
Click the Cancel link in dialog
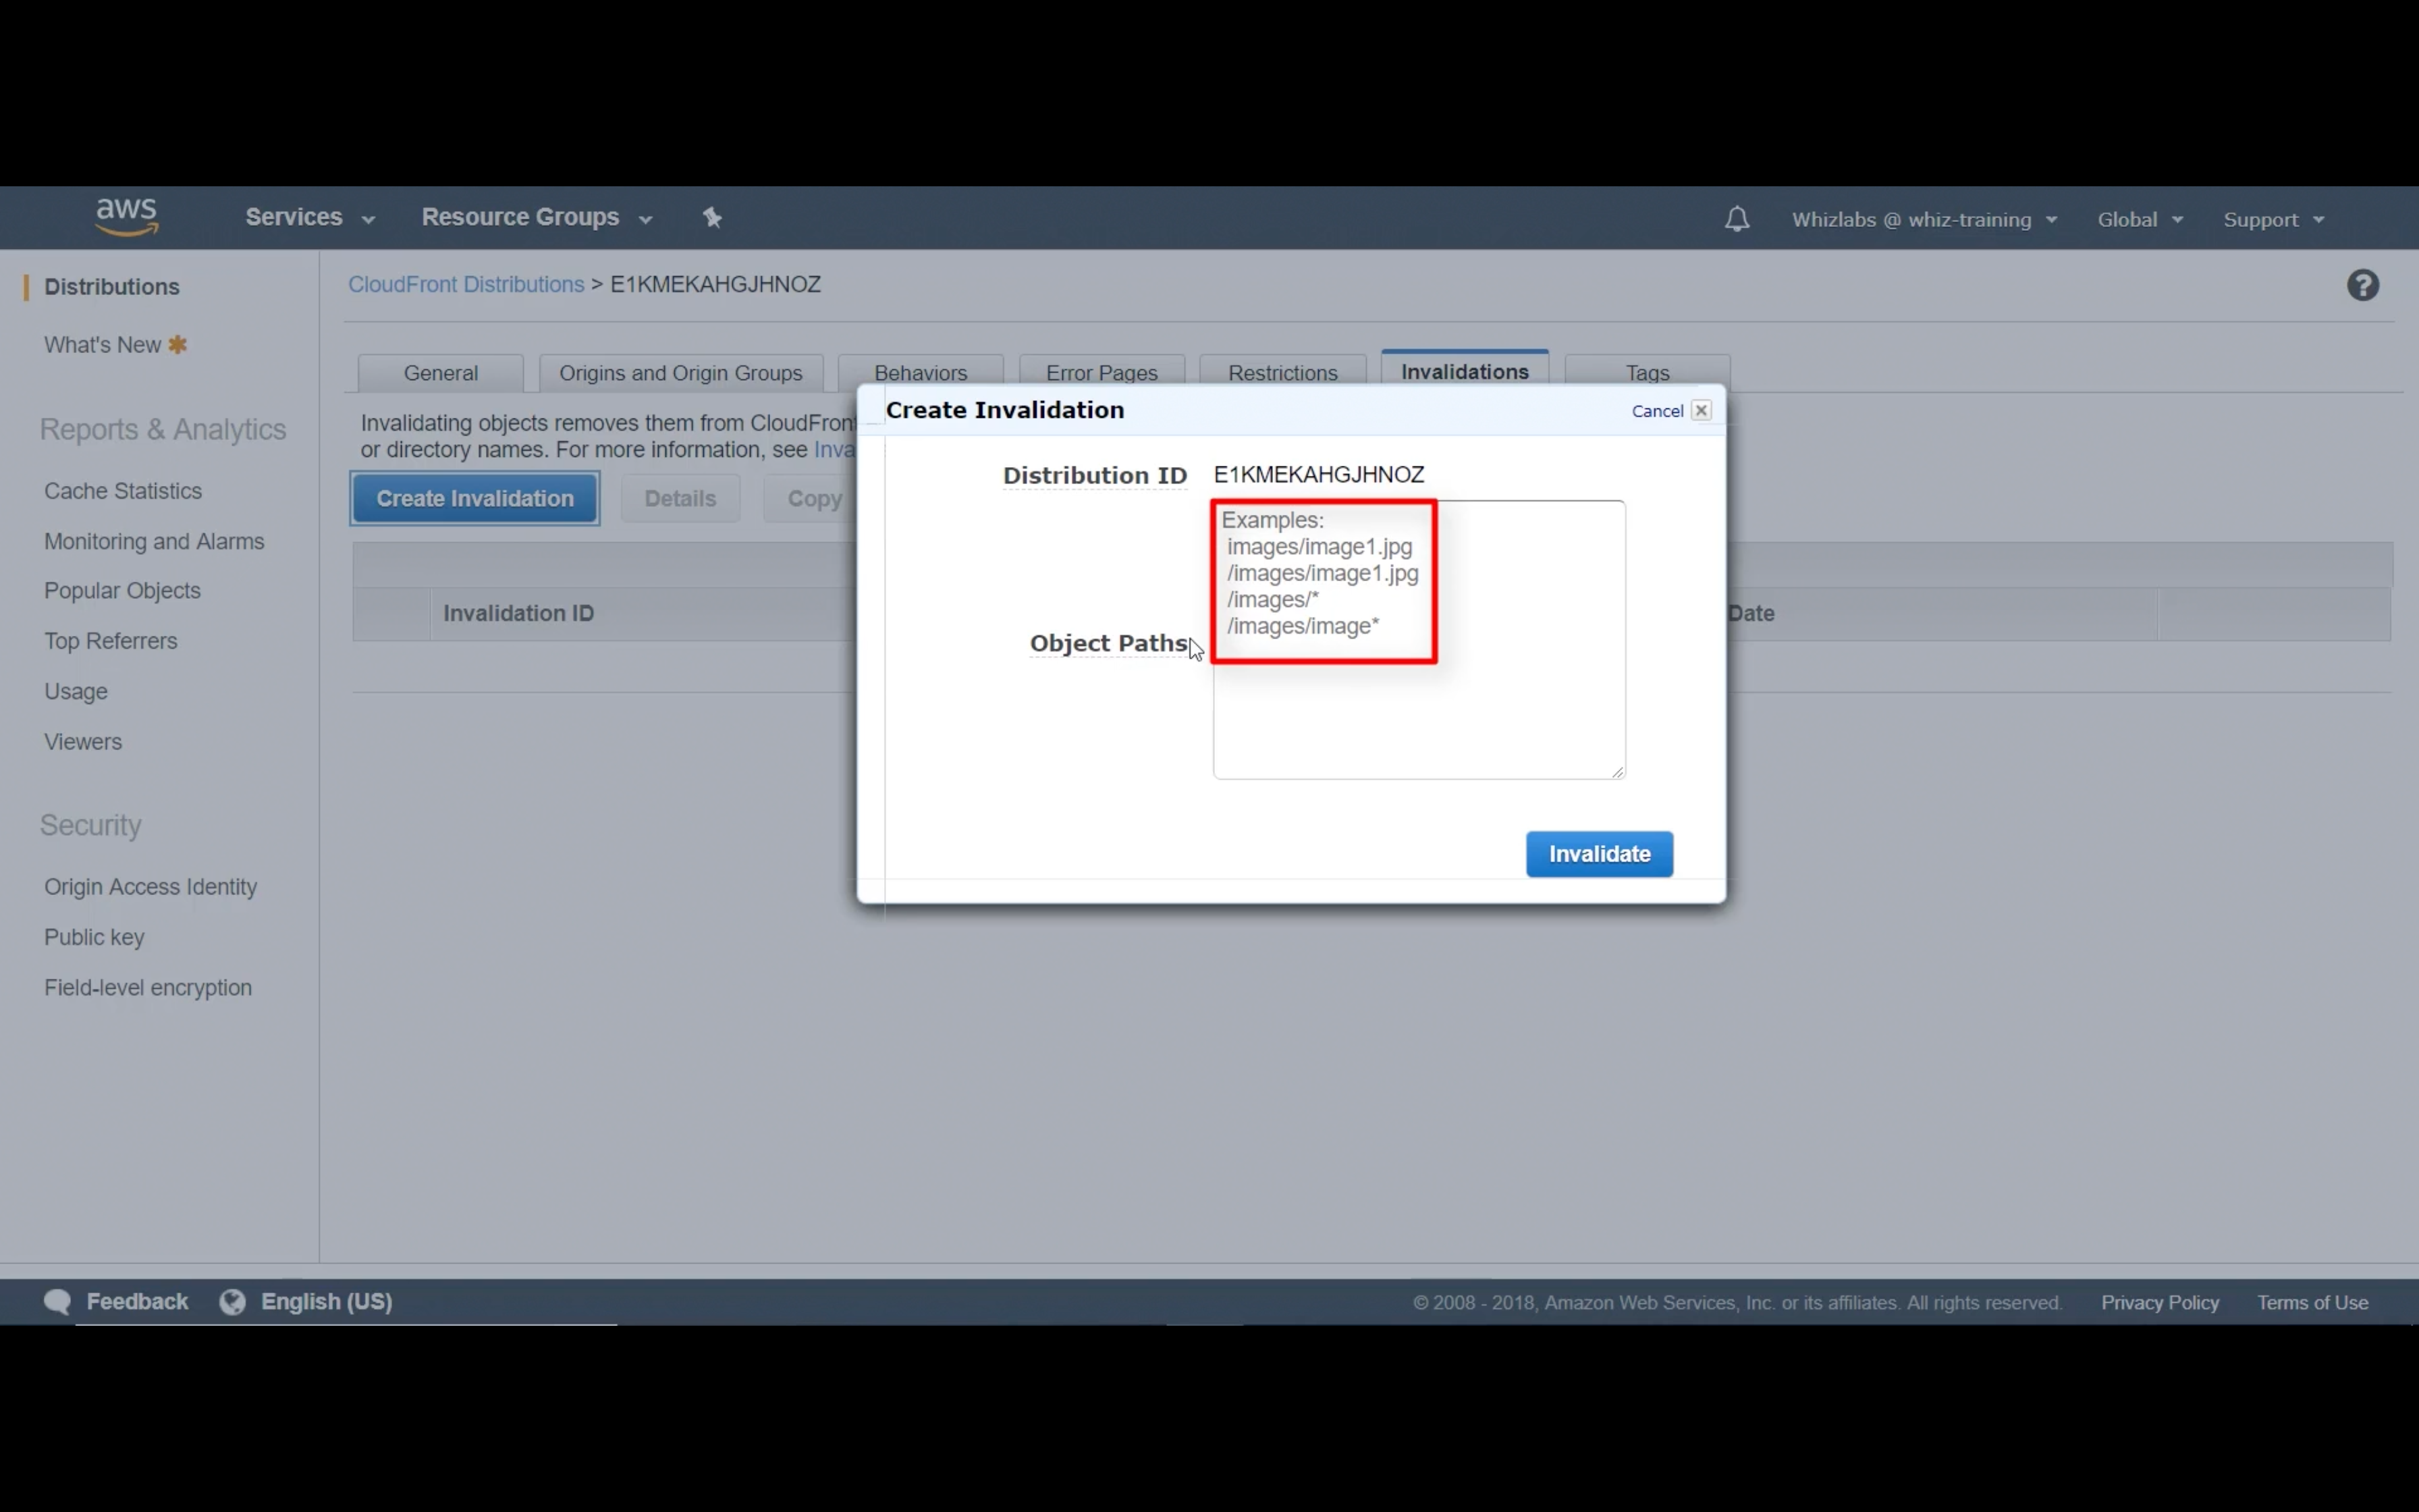pyautogui.click(x=1656, y=411)
